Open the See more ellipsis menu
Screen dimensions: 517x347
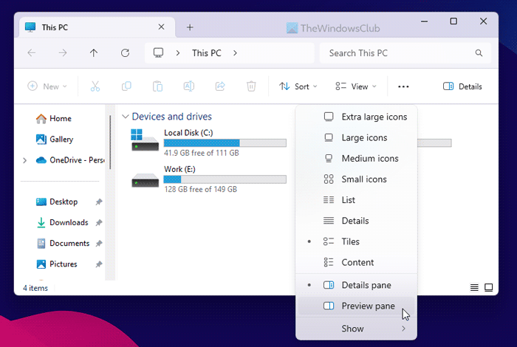[x=403, y=86]
